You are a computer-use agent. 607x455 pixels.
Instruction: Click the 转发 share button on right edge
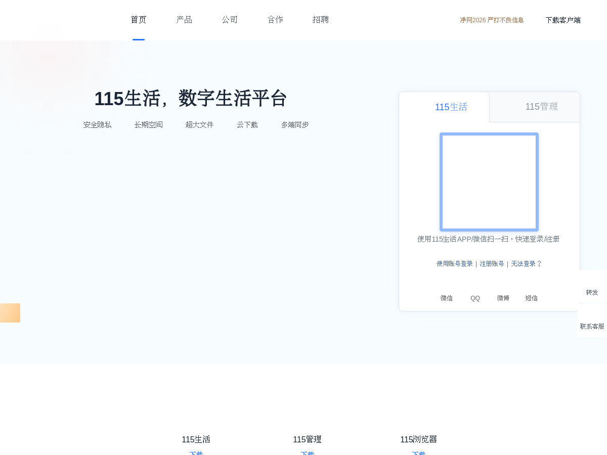(x=592, y=292)
